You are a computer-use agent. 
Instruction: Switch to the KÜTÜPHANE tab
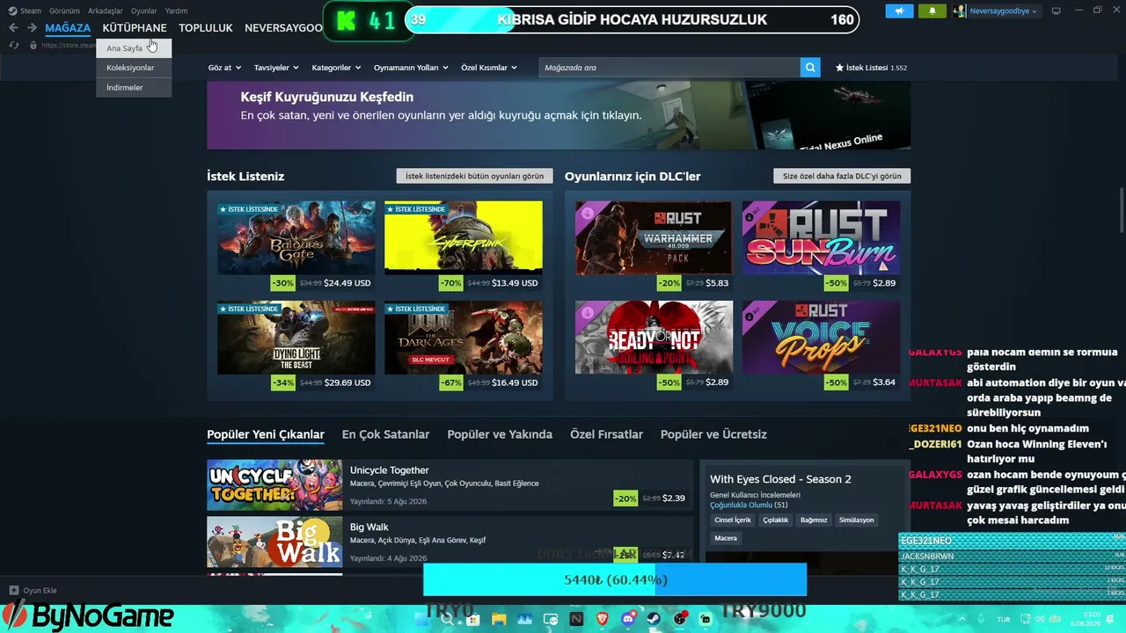[x=135, y=28]
